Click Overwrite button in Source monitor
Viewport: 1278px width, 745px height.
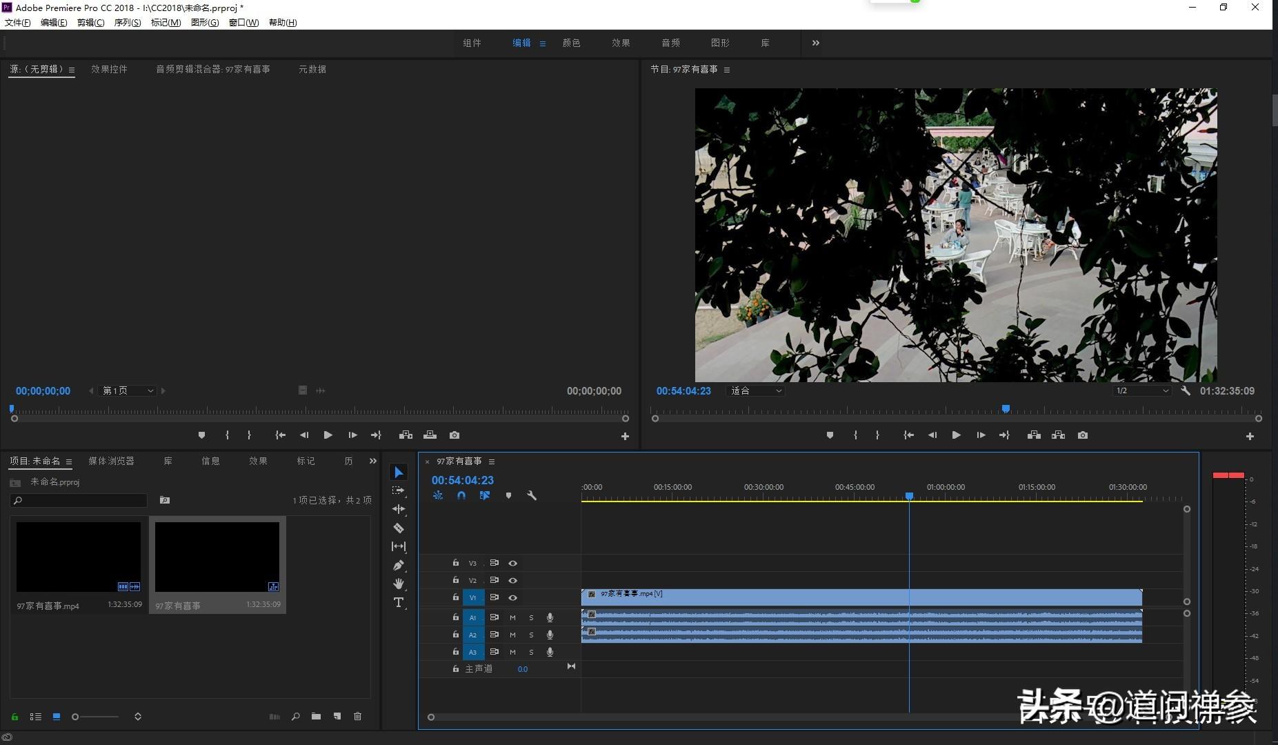click(x=430, y=435)
